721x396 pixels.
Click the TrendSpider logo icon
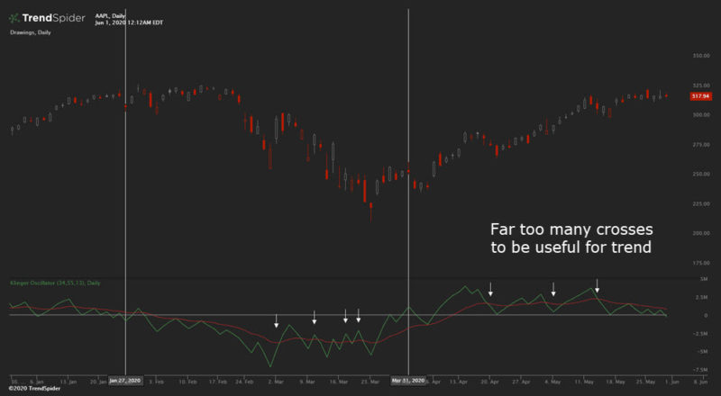(14, 18)
